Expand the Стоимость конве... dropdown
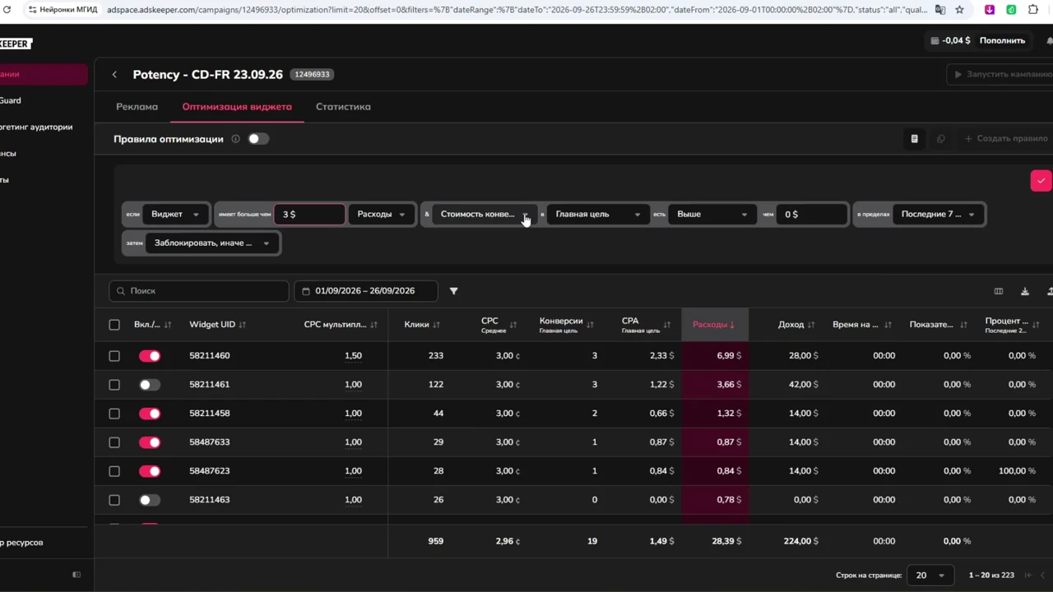Viewport: 1053px width, 592px height. [x=485, y=215]
